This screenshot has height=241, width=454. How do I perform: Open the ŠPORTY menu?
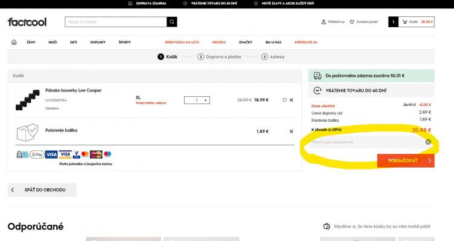(x=125, y=42)
